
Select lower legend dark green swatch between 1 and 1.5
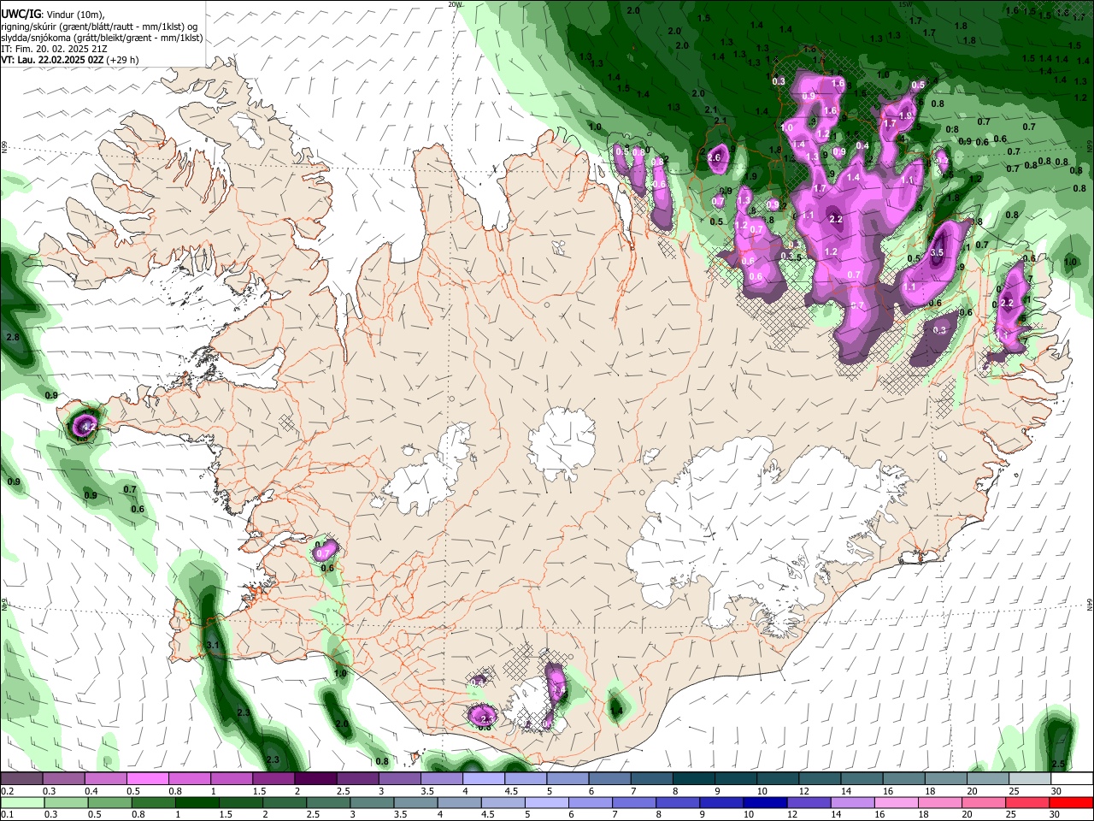[197, 802]
